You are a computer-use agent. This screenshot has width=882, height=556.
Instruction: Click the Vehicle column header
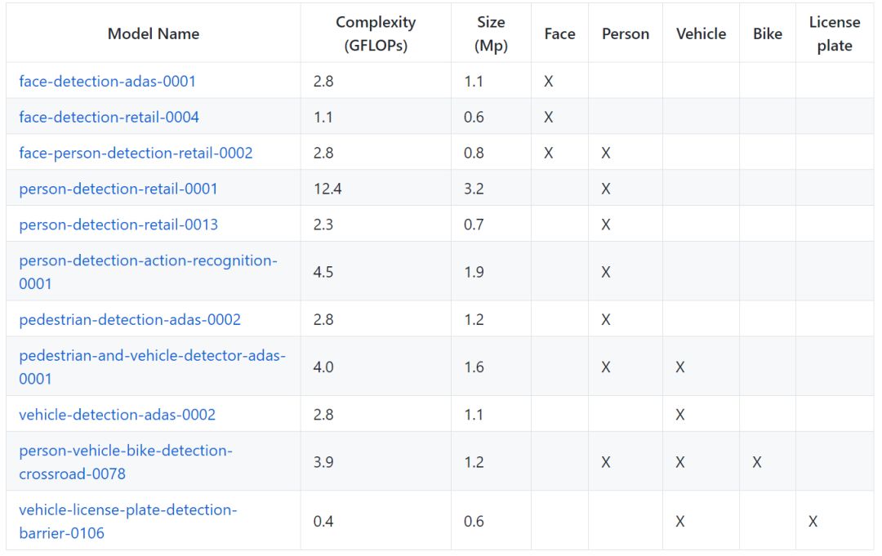tap(701, 33)
